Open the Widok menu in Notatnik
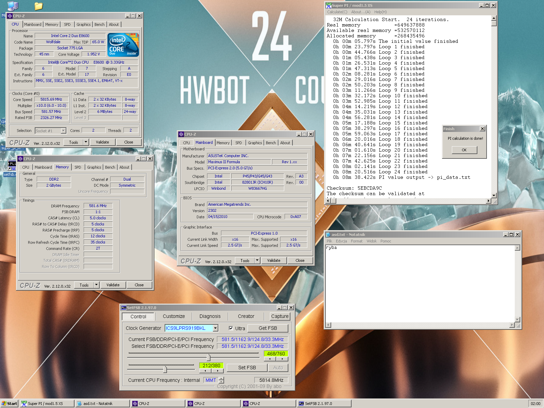 coord(372,241)
